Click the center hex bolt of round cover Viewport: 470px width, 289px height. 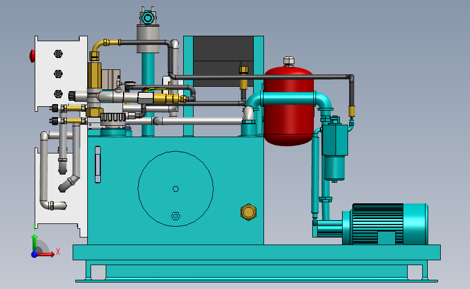point(176,189)
